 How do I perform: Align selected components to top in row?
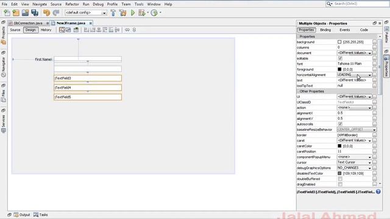tap(105, 30)
